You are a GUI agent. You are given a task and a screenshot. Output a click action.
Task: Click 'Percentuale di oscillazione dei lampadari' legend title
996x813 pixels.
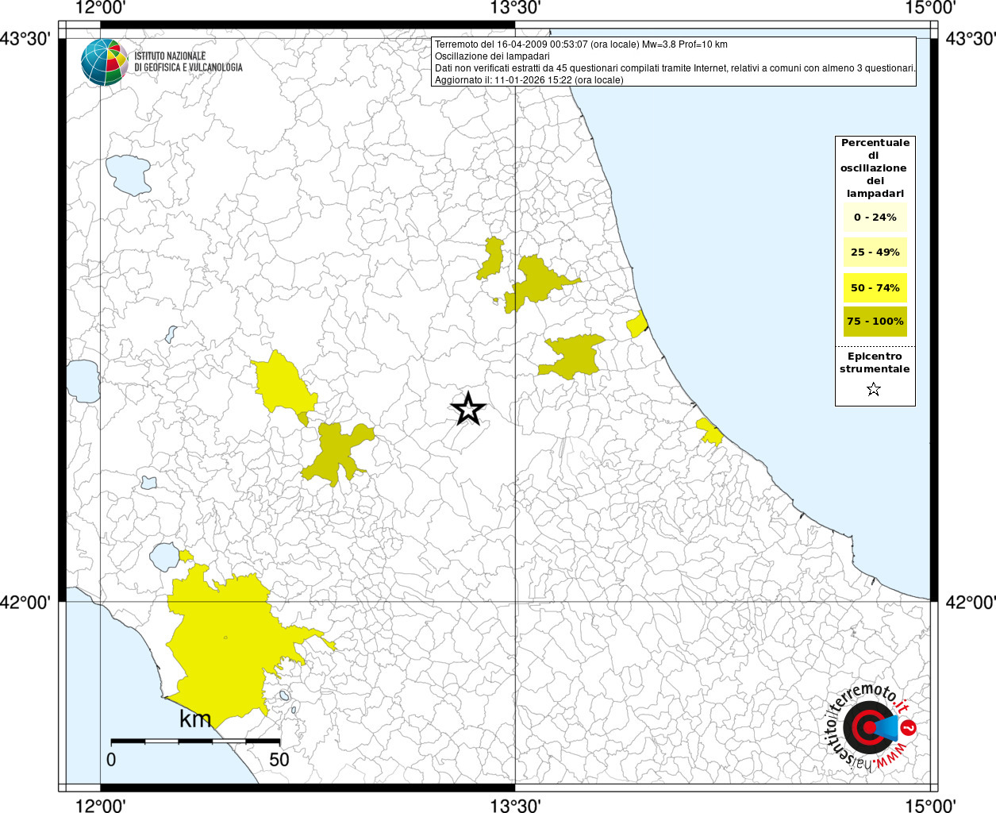click(x=875, y=168)
